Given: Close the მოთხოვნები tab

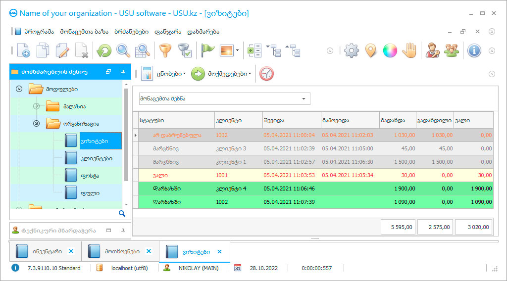Looking at the screenshot, I should click(149, 251).
